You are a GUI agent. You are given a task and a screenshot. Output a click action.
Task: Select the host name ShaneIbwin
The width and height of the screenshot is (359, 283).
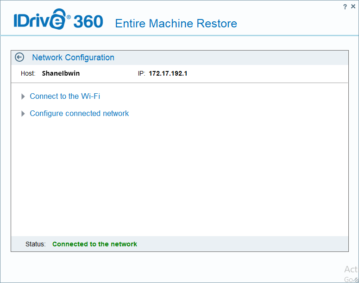pyautogui.click(x=61, y=73)
